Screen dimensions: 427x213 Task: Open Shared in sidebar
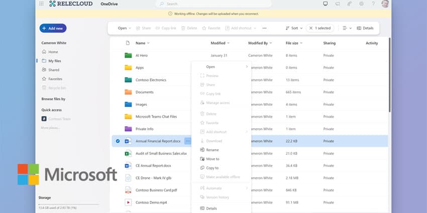51,70
